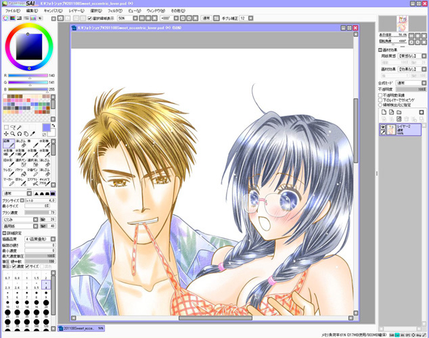Adjust the 不透明度 layer opacity slider
The width and height of the screenshot is (429, 338).
(x=411, y=89)
